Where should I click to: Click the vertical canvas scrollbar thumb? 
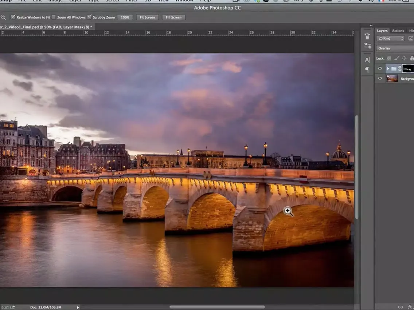[x=357, y=167]
